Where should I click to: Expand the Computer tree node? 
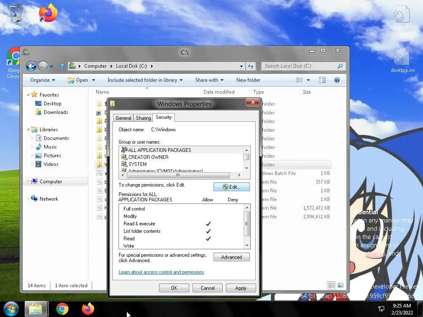[x=28, y=182]
